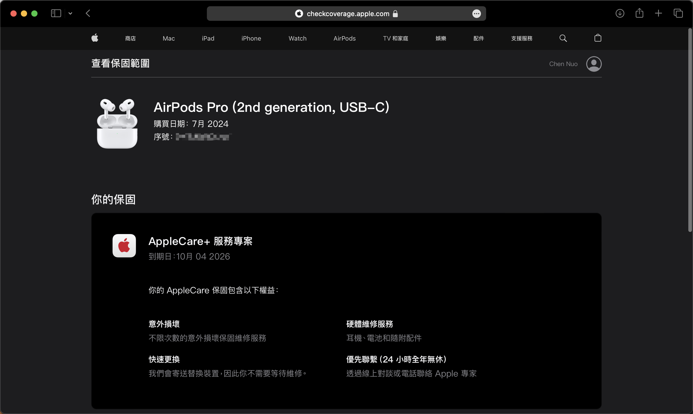Open the 支援服務 navigation item
The height and width of the screenshot is (414, 693).
point(522,38)
